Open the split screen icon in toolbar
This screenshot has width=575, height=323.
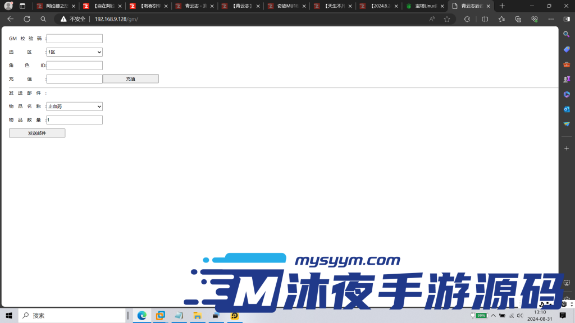tap(485, 19)
